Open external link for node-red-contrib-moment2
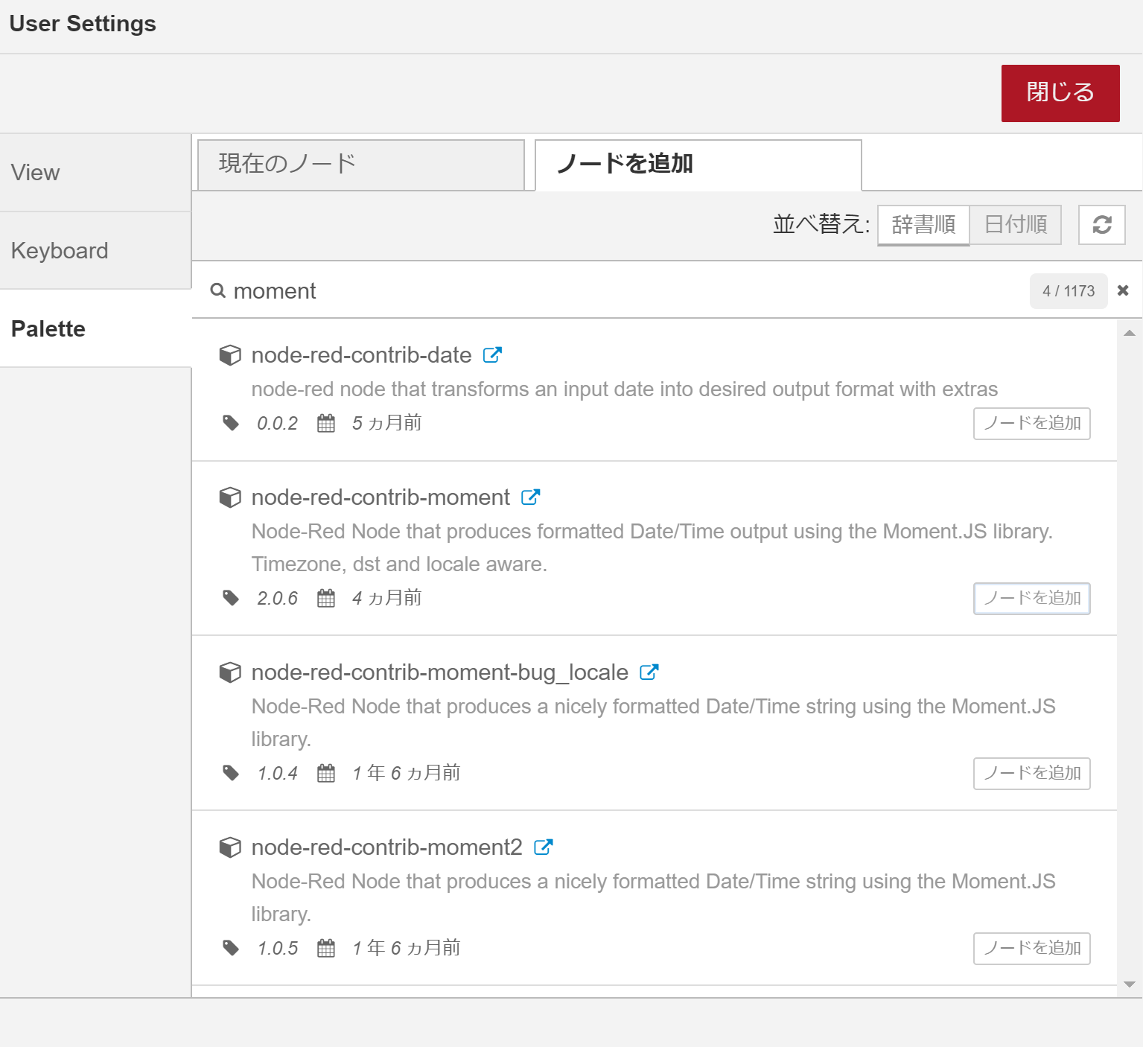Viewport: 1143px width, 1047px height. (x=544, y=847)
